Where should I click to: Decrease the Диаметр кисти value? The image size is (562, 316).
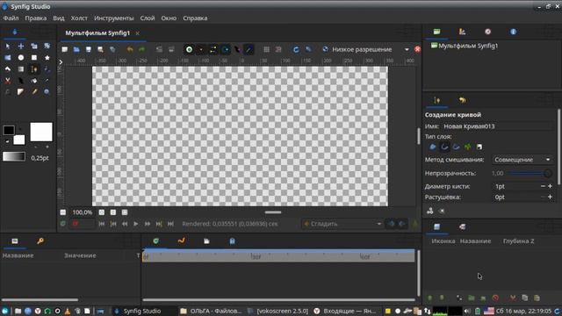click(x=543, y=186)
